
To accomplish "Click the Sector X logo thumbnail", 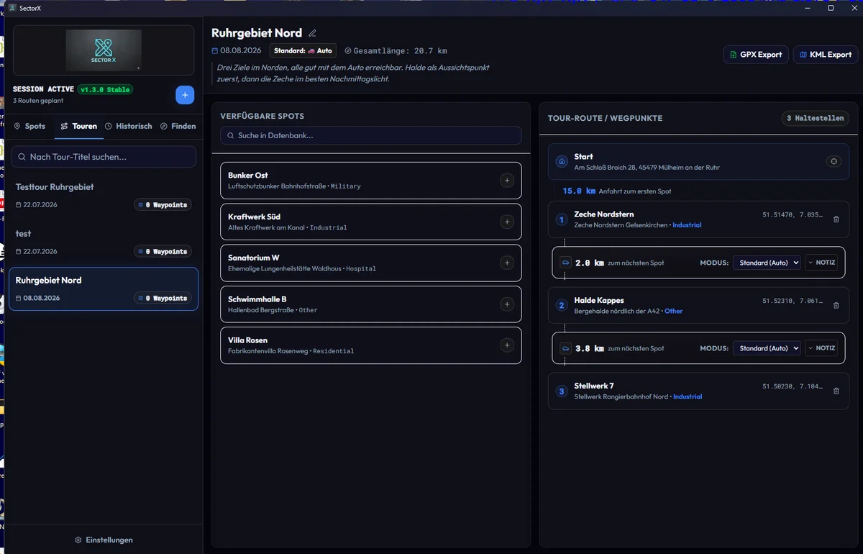I will (104, 50).
